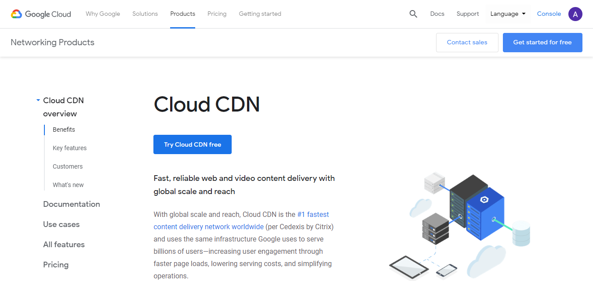Click Get started for free
Viewport: 593px width, 281px height.
(x=542, y=43)
